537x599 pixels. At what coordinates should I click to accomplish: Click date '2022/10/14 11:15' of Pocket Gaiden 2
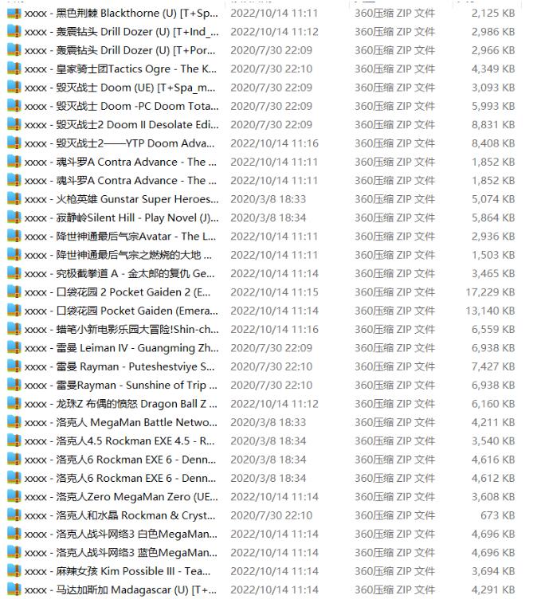tap(274, 292)
